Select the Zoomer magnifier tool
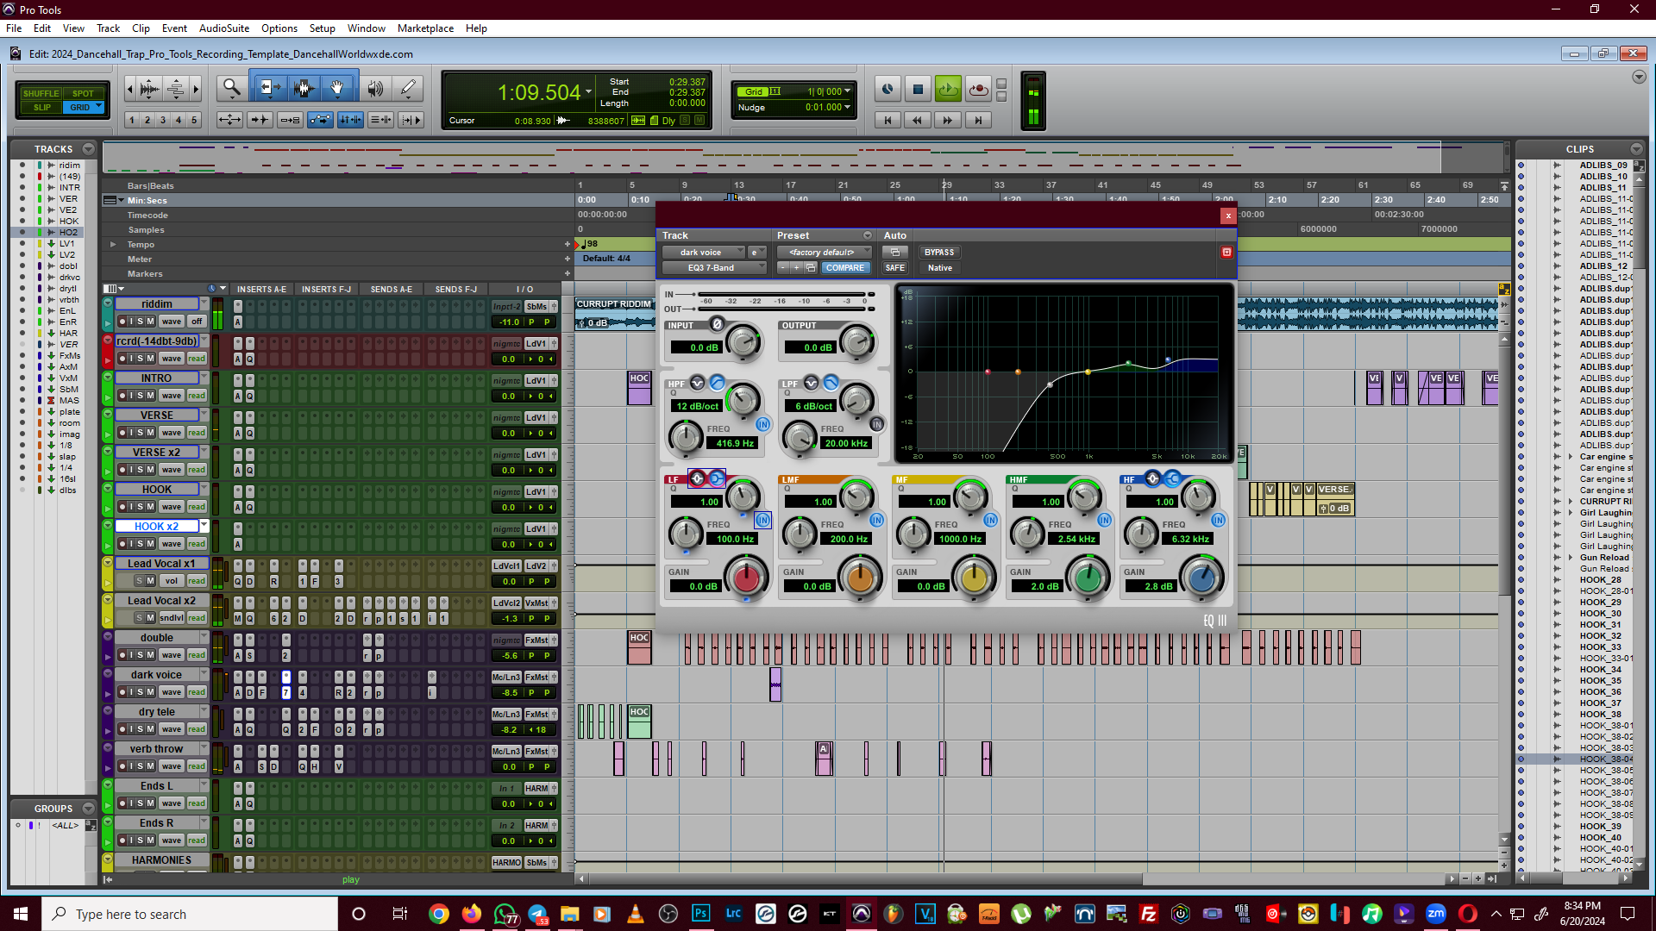 point(231,88)
